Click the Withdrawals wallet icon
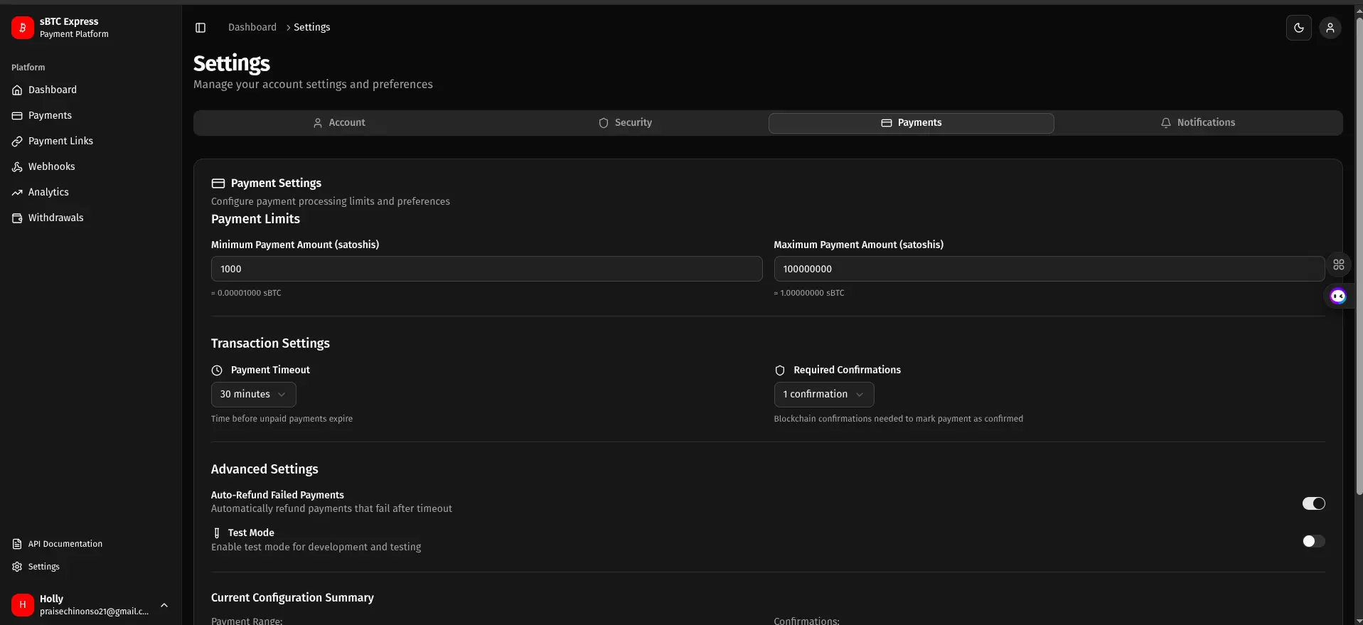Viewport: 1363px width, 625px height. click(x=17, y=218)
